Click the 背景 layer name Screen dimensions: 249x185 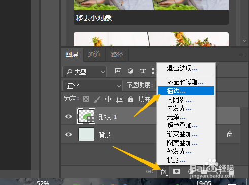click(x=105, y=135)
